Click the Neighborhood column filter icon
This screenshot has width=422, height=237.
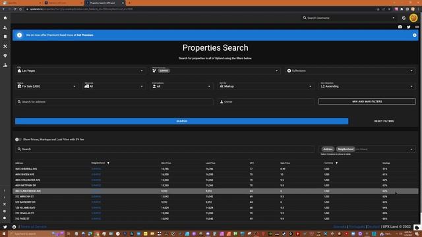[x=108, y=163]
